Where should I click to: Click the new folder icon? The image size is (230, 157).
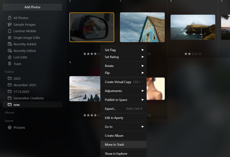click(10, 104)
